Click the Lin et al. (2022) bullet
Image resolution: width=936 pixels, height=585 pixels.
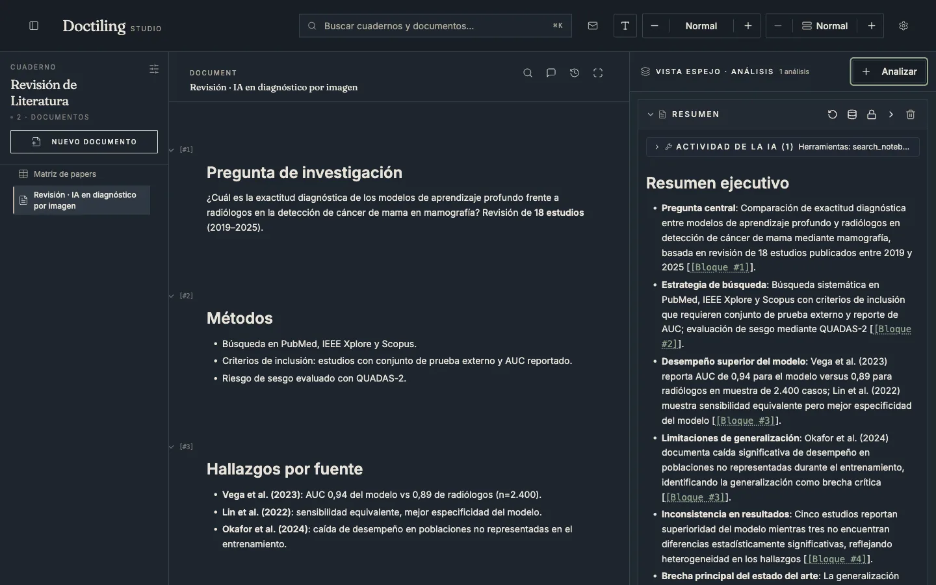click(382, 512)
